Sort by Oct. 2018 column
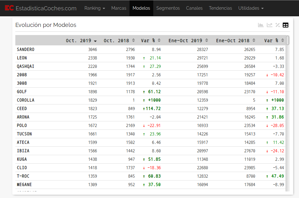299x198 pixels. coord(119,40)
